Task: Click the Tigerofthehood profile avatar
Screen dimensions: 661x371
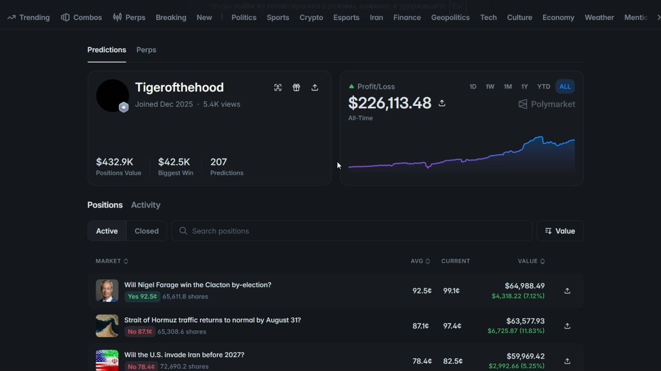Action: [x=113, y=96]
